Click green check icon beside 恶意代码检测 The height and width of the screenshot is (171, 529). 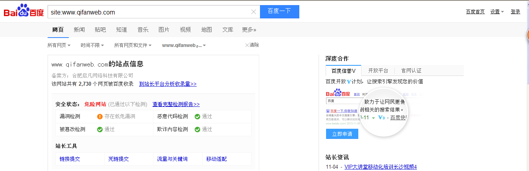(197, 116)
